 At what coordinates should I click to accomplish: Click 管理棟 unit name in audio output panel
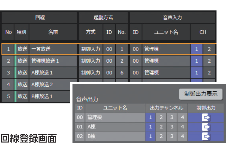115,118
